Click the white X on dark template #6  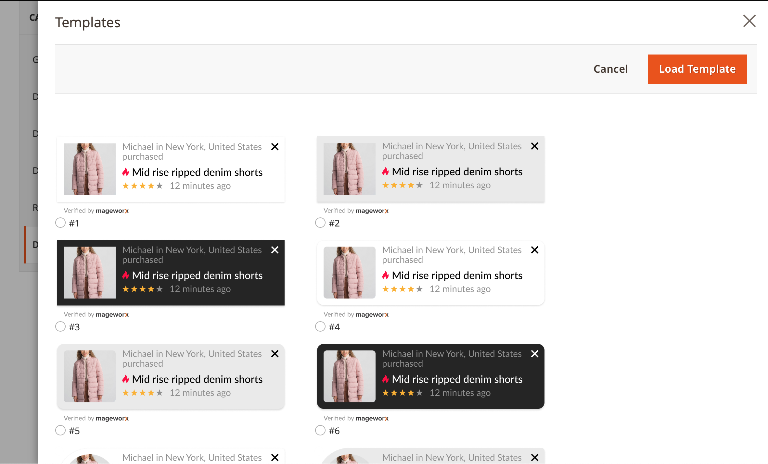pyautogui.click(x=535, y=354)
